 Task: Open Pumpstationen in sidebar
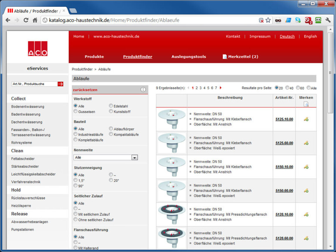pyautogui.click(x=23, y=229)
